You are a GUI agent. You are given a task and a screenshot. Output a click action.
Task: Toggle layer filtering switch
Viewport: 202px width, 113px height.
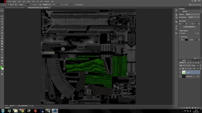[x=201, y=63]
